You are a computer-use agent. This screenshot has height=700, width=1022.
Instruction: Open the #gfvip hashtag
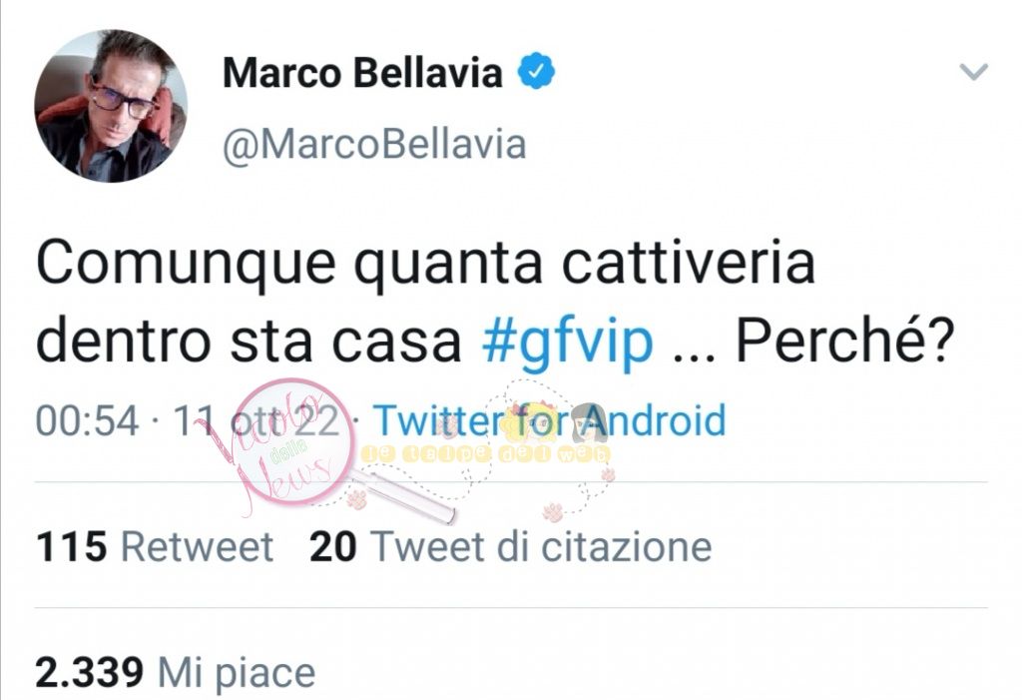[x=567, y=342]
